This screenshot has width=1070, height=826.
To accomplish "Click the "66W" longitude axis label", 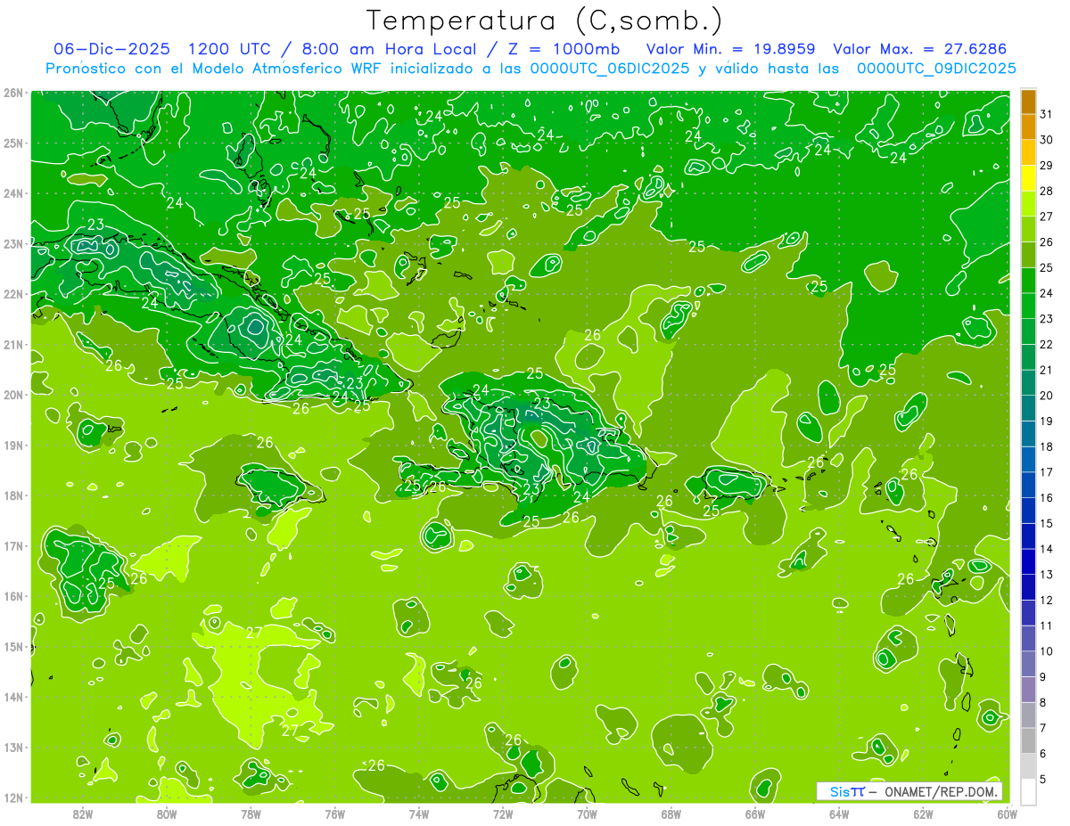I will coord(754,814).
